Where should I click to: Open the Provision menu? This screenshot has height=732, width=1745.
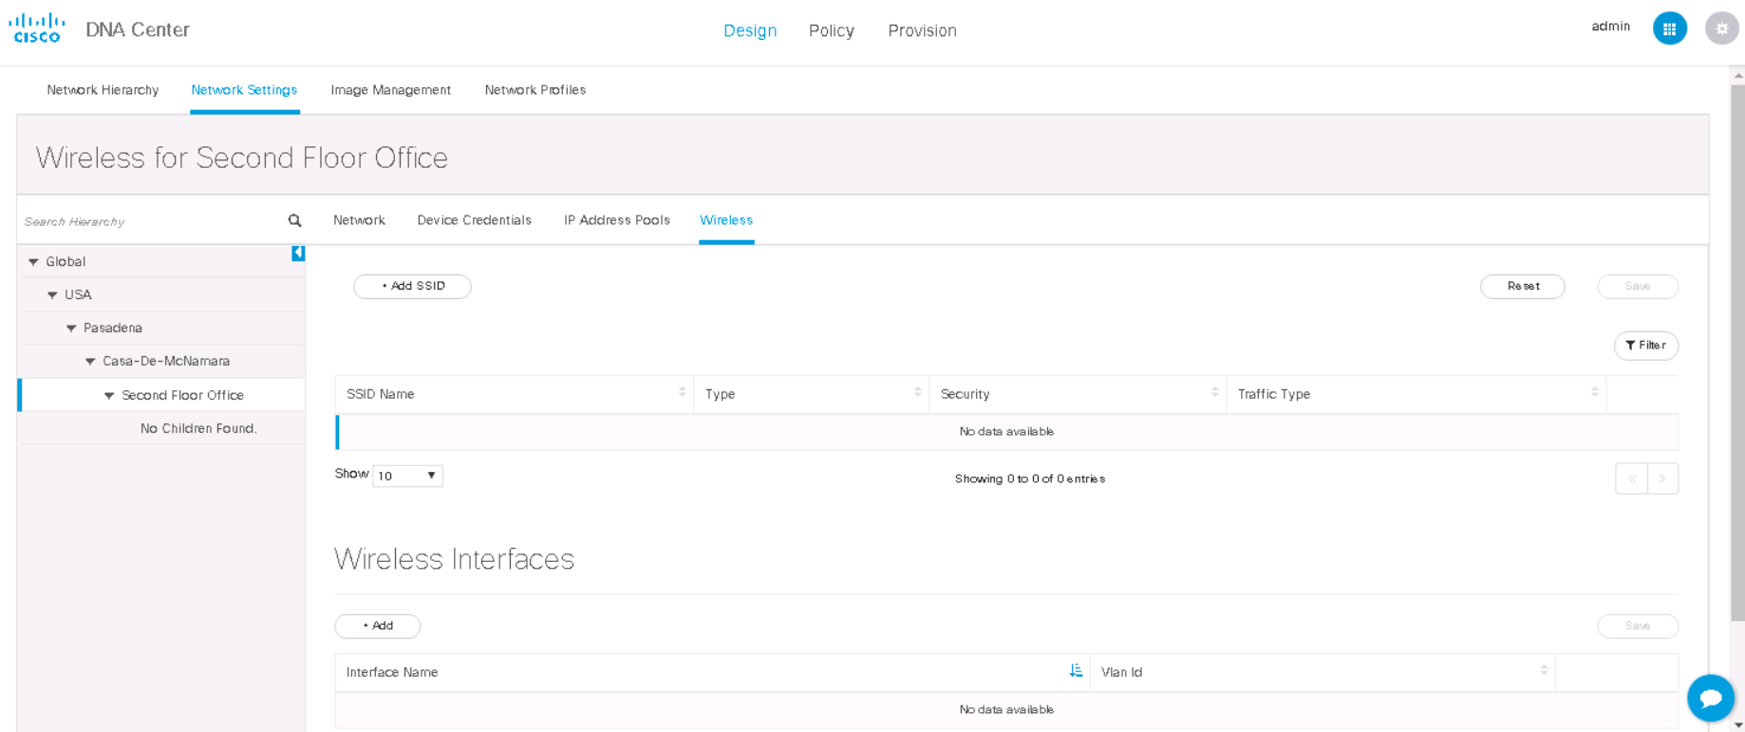click(x=922, y=30)
